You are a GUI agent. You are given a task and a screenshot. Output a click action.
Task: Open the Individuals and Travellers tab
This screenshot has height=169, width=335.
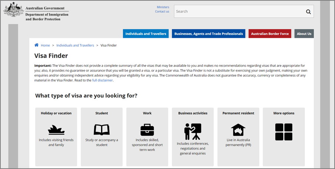click(146, 34)
